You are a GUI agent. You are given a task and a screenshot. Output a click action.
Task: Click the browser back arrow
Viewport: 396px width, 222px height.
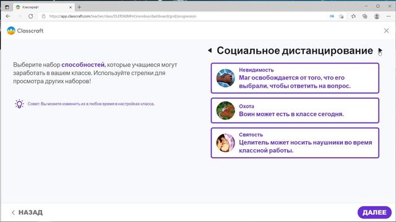coord(8,16)
